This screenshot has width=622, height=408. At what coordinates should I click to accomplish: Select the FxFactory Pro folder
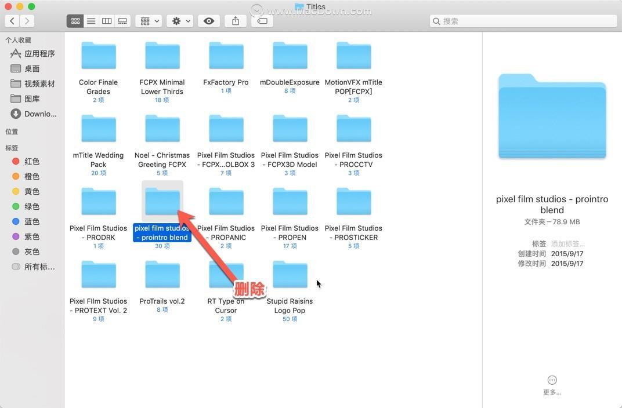[226, 56]
